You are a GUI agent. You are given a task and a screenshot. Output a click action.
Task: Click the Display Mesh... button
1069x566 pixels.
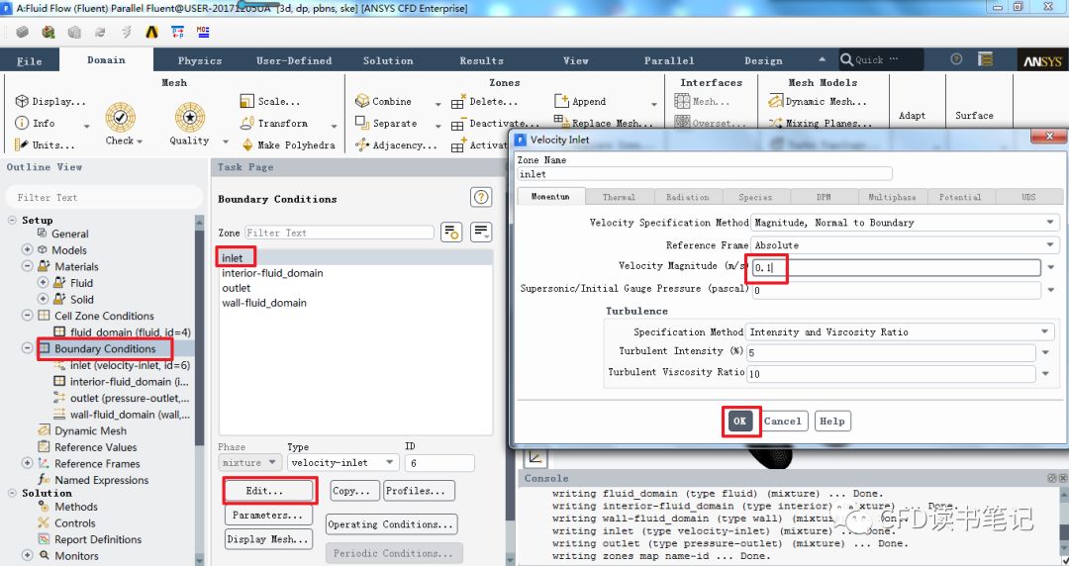tap(268, 538)
